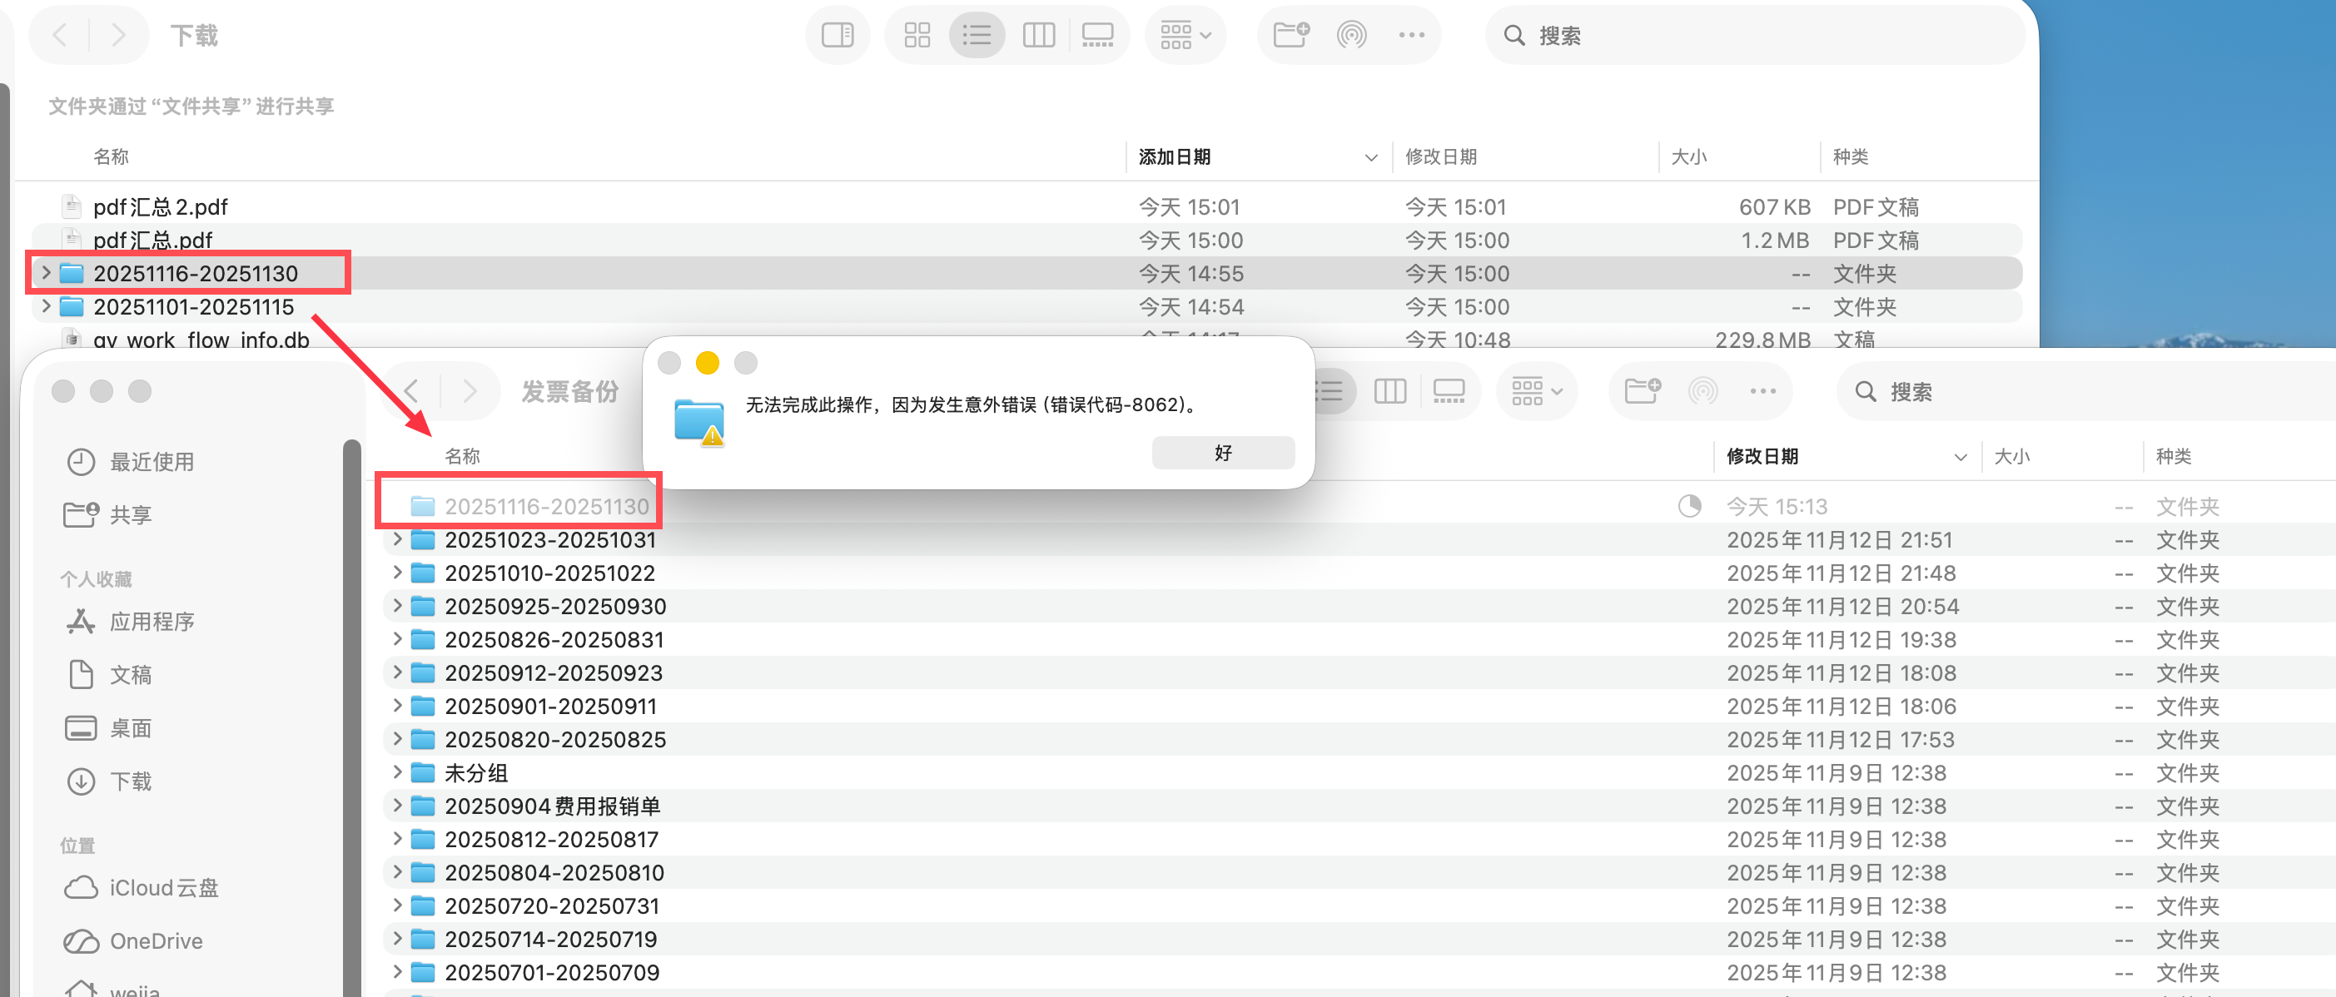Screen dimensions: 2336x997
Task: Click 好 button in error dialog
Action: (x=1222, y=452)
